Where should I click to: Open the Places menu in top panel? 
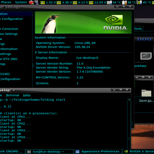tap(6, 2)
